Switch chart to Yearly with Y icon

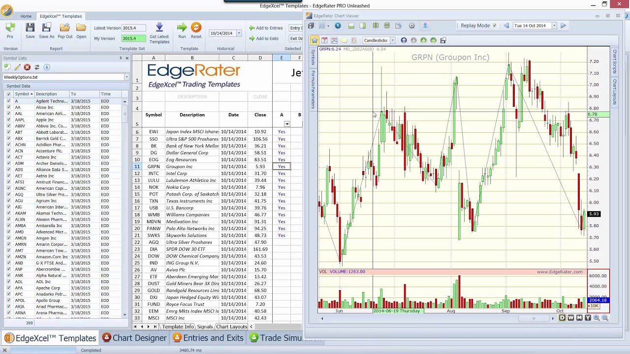[587, 318]
